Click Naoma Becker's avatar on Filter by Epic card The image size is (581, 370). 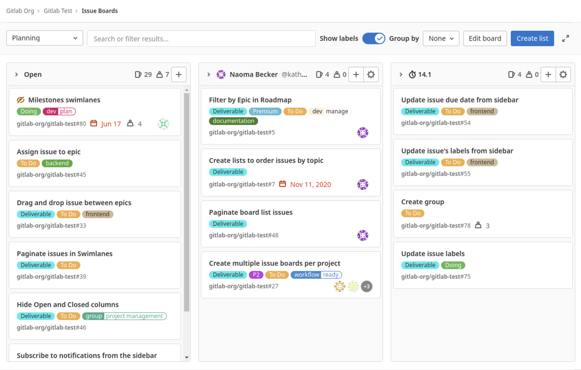pos(363,133)
